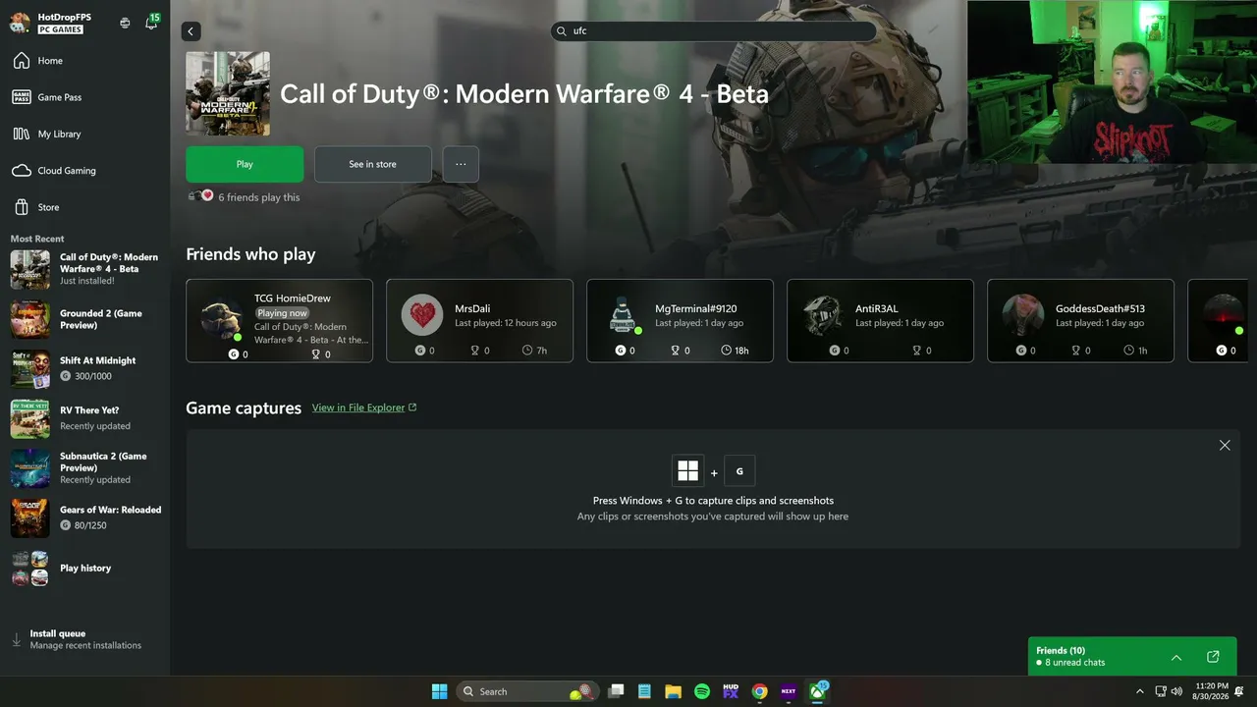Open the print queue icon beside the profile
The width and height of the screenshot is (1257, 707).
125,23
